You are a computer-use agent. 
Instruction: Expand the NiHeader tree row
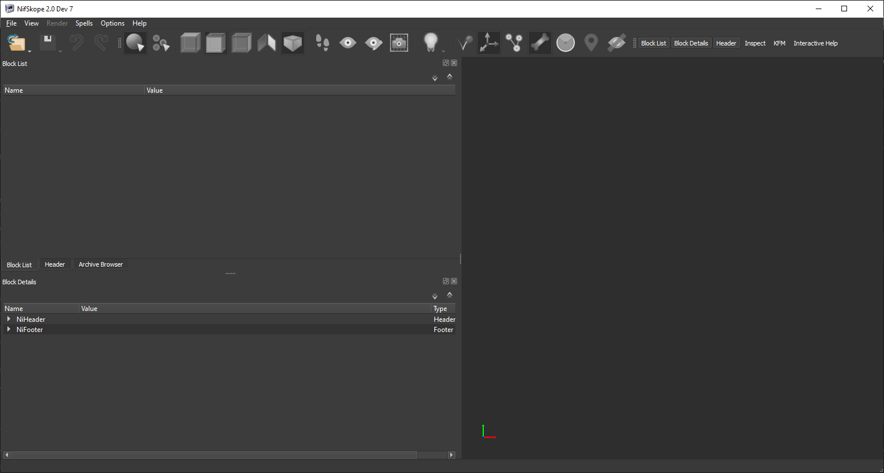(9, 319)
